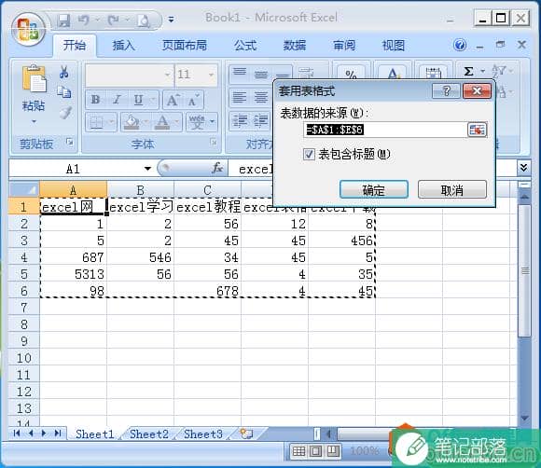Switch to the 公式 tab
The height and width of the screenshot is (468, 541).
click(245, 45)
